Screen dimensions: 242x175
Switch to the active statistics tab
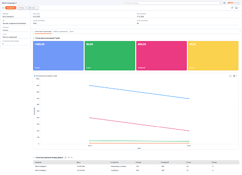coord(43,32)
